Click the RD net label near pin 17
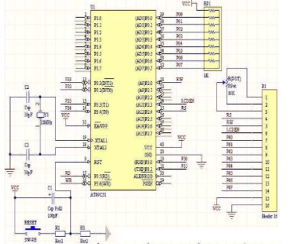291x244 pixels. (x=67, y=173)
